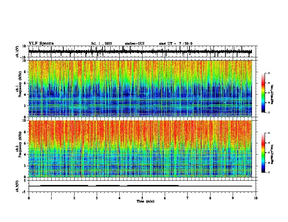This screenshot has height=222, width=288.
Task: Click the "-3" label on ch.1 colorbar
Action: 268,73
